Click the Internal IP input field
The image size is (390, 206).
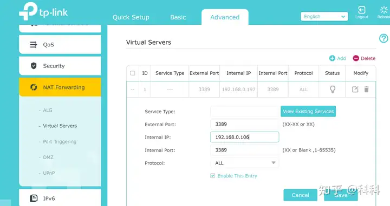tap(244, 137)
